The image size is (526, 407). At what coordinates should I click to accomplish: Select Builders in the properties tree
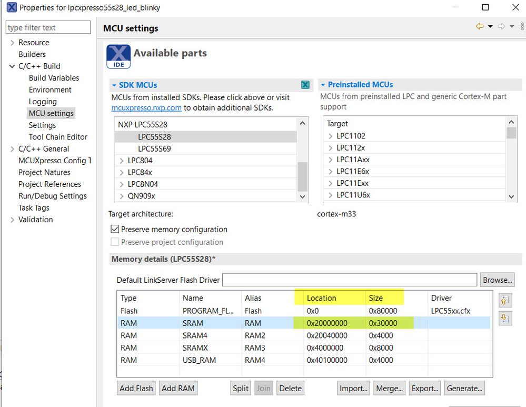pos(32,54)
